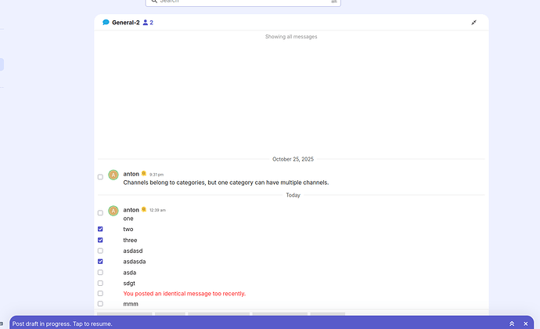This screenshot has height=329, width=540.
Task: Click the 9:31 pm timestamp
Action: pyautogui.click(x=157, y=175)
